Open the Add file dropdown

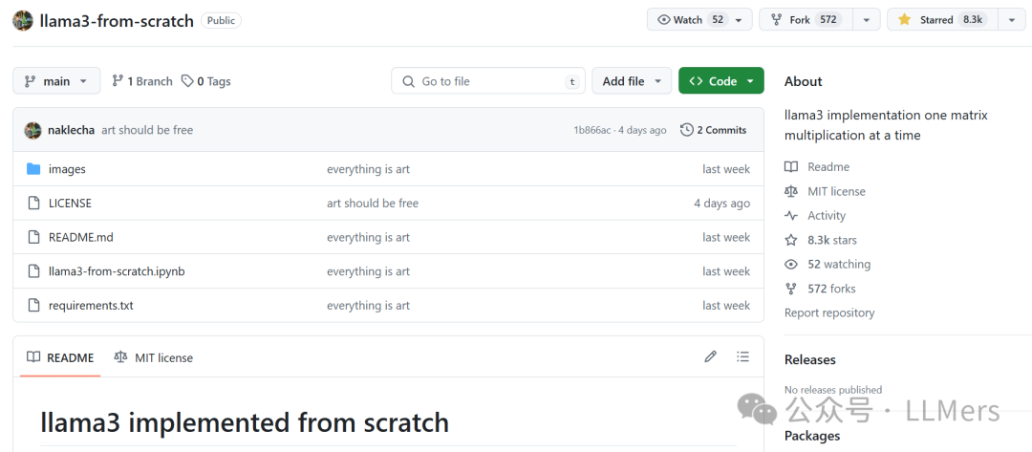pos(631,81)
